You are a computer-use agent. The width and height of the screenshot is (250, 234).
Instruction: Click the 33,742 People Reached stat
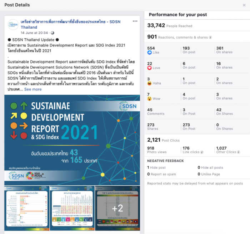[x=170, y=25]
